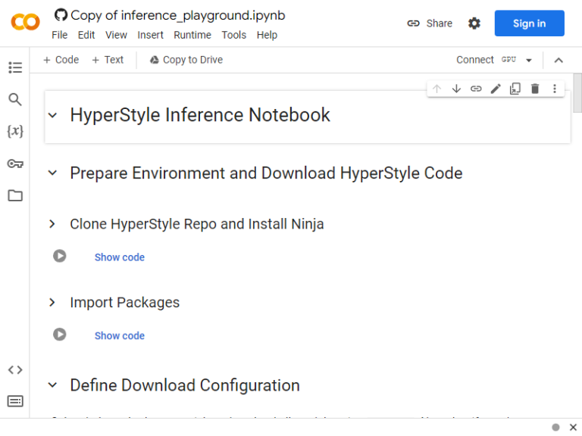Expand Import Packages section
This screenshot has height=436, width=582.
[52, 303]
